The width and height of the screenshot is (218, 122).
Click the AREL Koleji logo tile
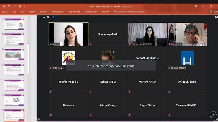(68, 57)
